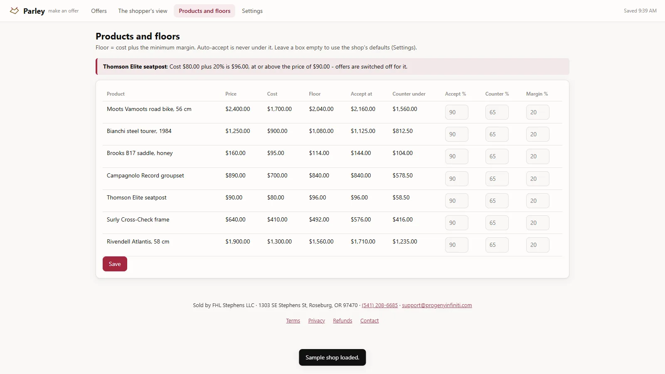Open the Privacy link
Image resolution: width=665 pixels, height=374 pixels.
317,321
